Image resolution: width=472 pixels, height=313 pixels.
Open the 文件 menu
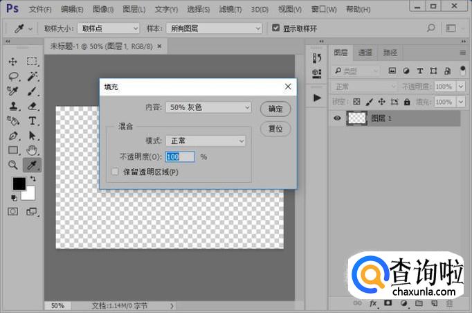tap(40, 9)
